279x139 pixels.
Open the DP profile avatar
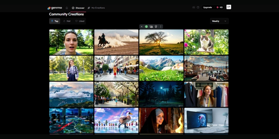pyautogui.click(x=229, y=7)
